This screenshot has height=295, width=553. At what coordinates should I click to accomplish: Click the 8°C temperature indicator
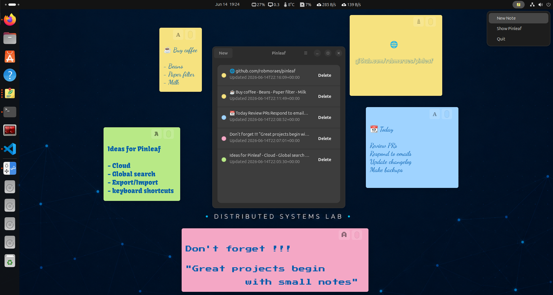point(289,5)
